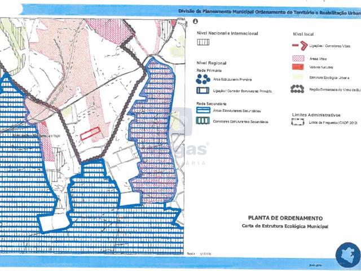Click the 'Áreas Estruturantes Secundárias' label

(237, 111)
